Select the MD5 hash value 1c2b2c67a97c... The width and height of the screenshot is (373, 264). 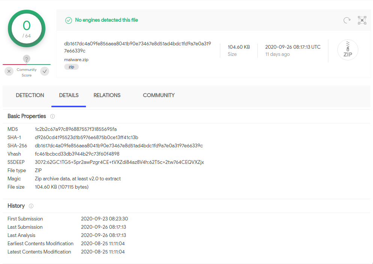pyautogui.click(x=76, y=129)
